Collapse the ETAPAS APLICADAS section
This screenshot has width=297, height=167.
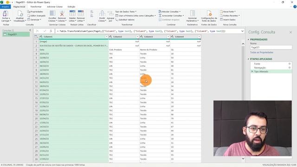249,59
